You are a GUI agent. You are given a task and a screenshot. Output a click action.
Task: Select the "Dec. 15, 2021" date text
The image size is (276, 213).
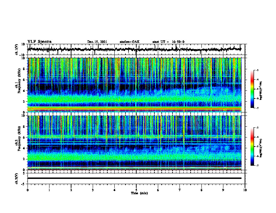click(97, 42)
